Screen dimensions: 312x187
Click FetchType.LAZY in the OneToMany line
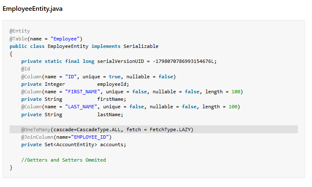click(x=170, y=130)
